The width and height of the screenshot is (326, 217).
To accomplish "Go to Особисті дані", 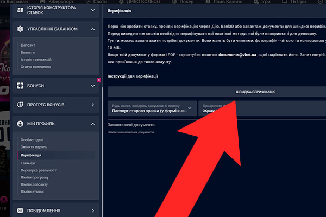I will [x=32, y=140].
